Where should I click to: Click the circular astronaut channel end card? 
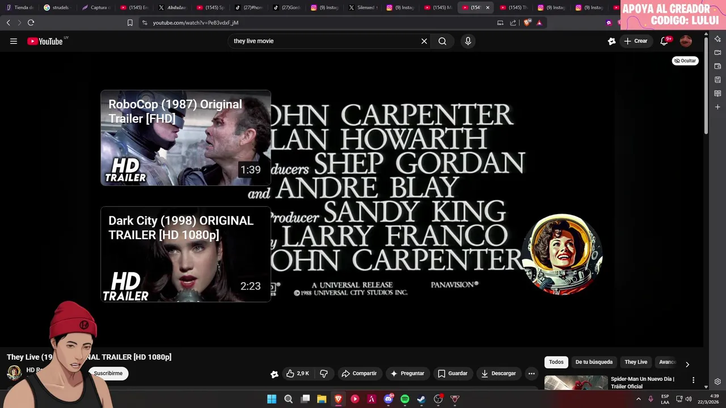click(x=562, y=254)
